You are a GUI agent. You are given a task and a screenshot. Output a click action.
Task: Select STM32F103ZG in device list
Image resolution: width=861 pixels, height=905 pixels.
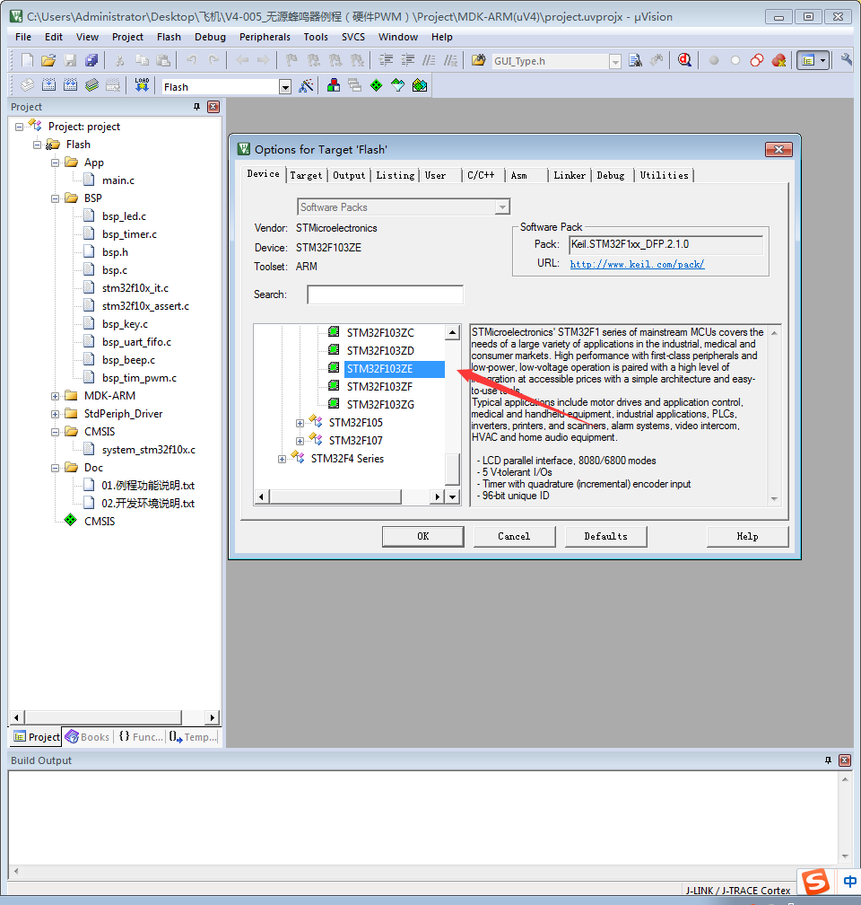[x=380, y=405]
